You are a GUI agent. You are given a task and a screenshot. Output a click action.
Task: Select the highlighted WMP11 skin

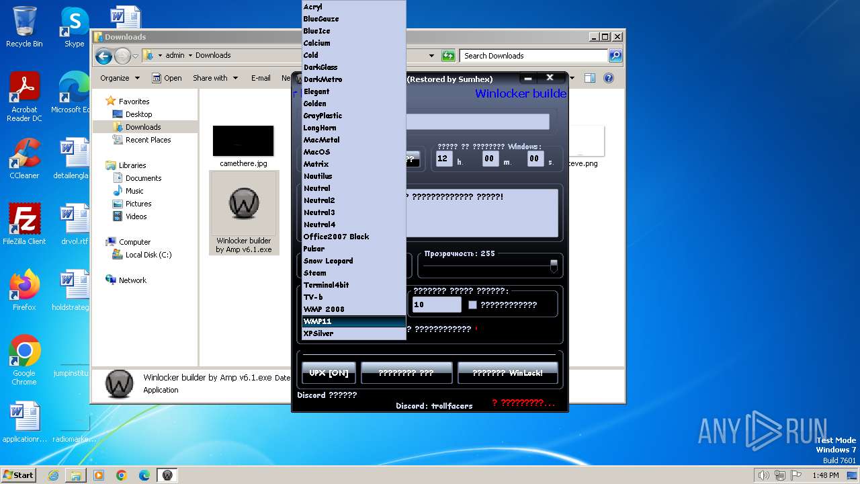point(354,321)
